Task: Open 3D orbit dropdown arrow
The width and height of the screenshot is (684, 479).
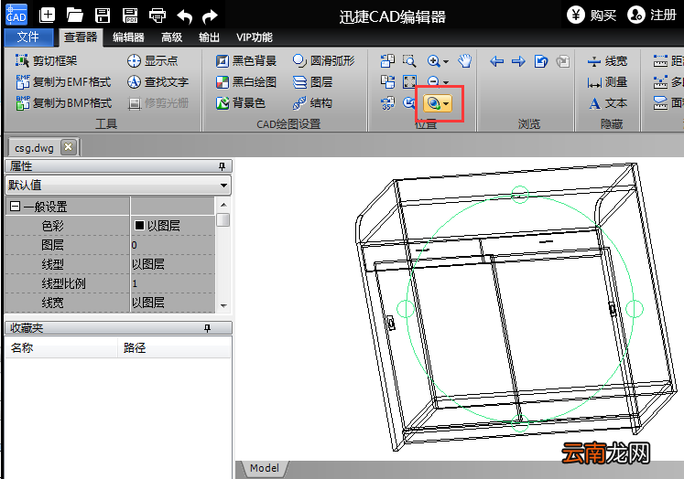Action: pyautogui.click(x=446, y=103)
